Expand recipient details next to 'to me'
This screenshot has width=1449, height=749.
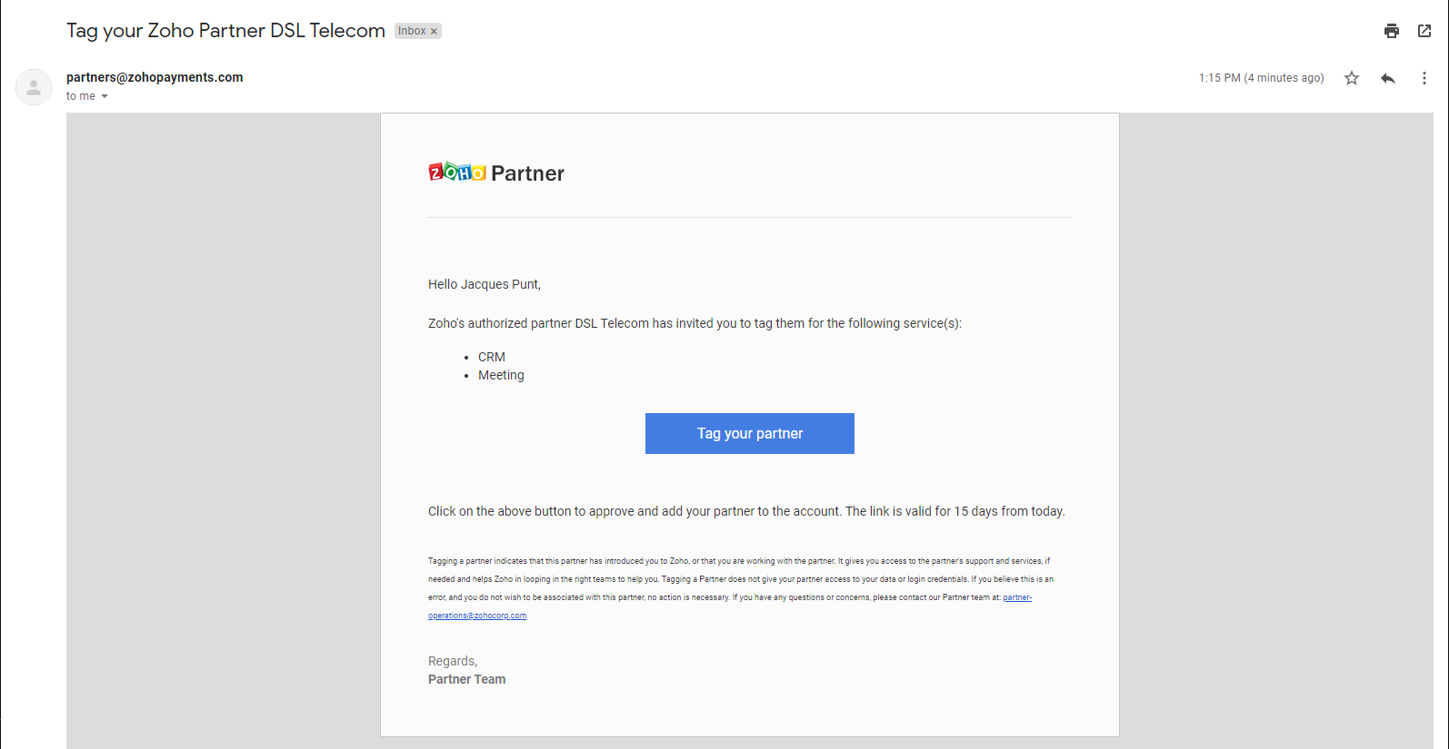click(x=105, y=96)
